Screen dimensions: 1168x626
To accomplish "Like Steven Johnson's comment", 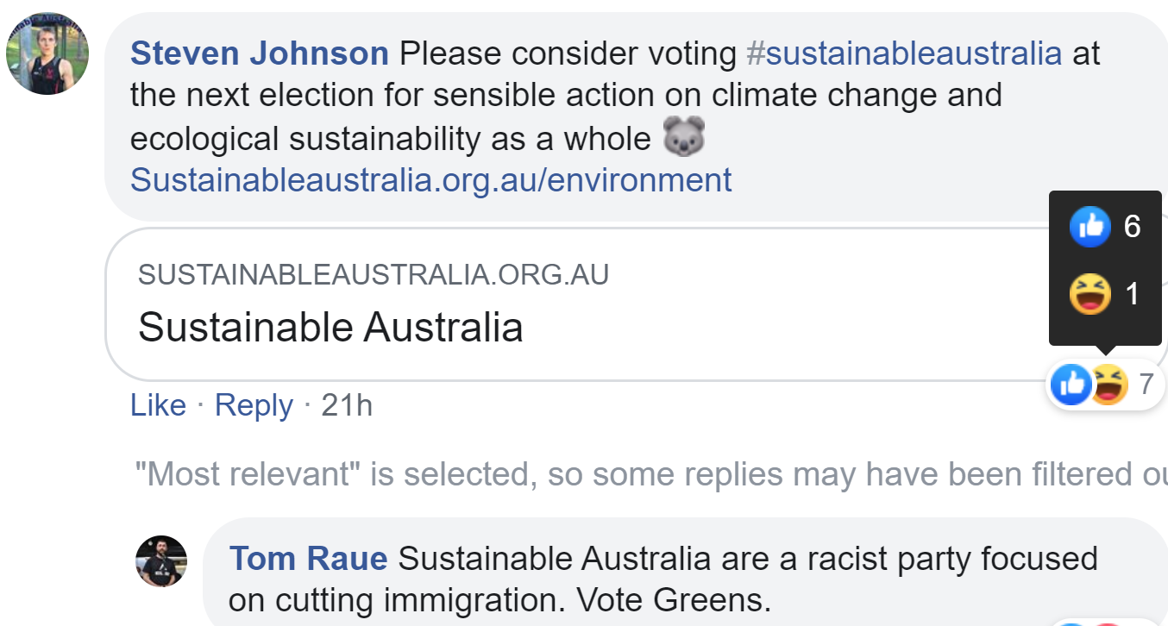I will [x=158, y=405].
